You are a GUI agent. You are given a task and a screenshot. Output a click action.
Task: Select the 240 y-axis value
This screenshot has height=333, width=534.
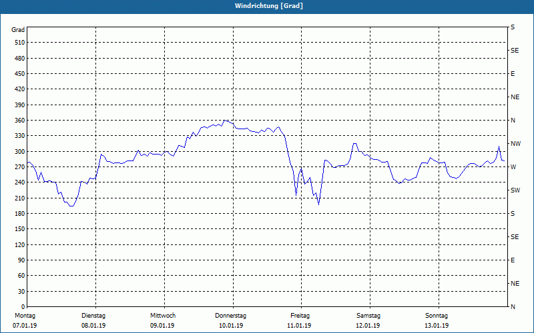(x=20, y=182)
